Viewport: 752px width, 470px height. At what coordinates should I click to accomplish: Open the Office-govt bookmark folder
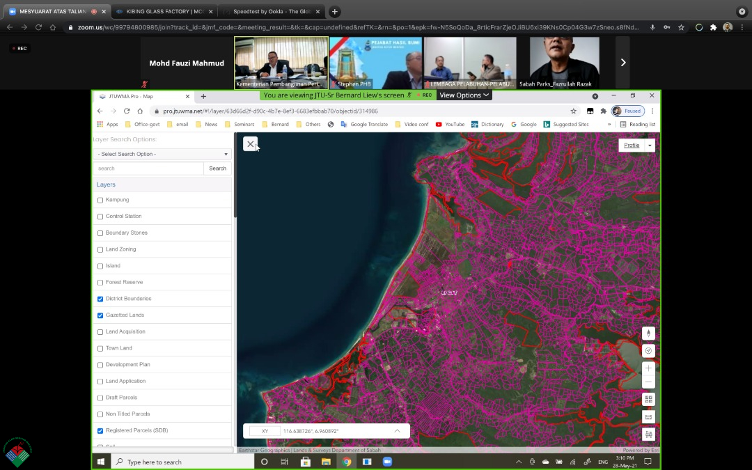[142, 124]
